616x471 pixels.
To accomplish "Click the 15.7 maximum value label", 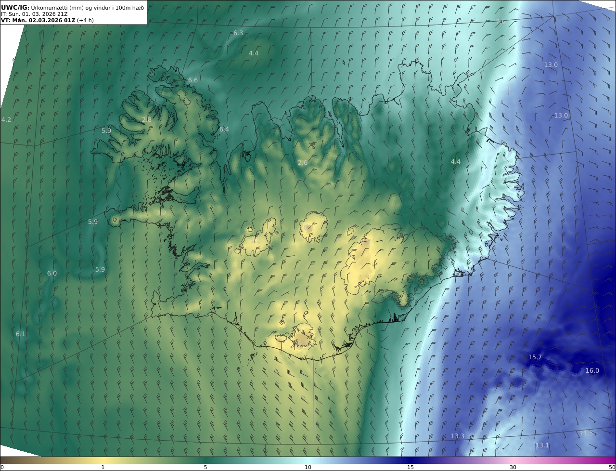I will point(535,357).
